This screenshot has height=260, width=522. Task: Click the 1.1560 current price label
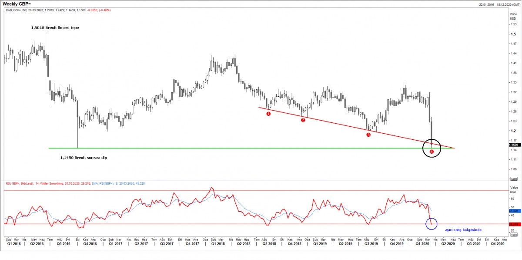point(513,145)
